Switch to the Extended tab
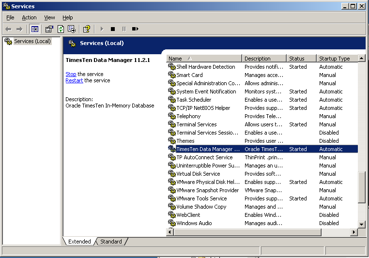The image size is (369, 258). (x=79, y=242)
